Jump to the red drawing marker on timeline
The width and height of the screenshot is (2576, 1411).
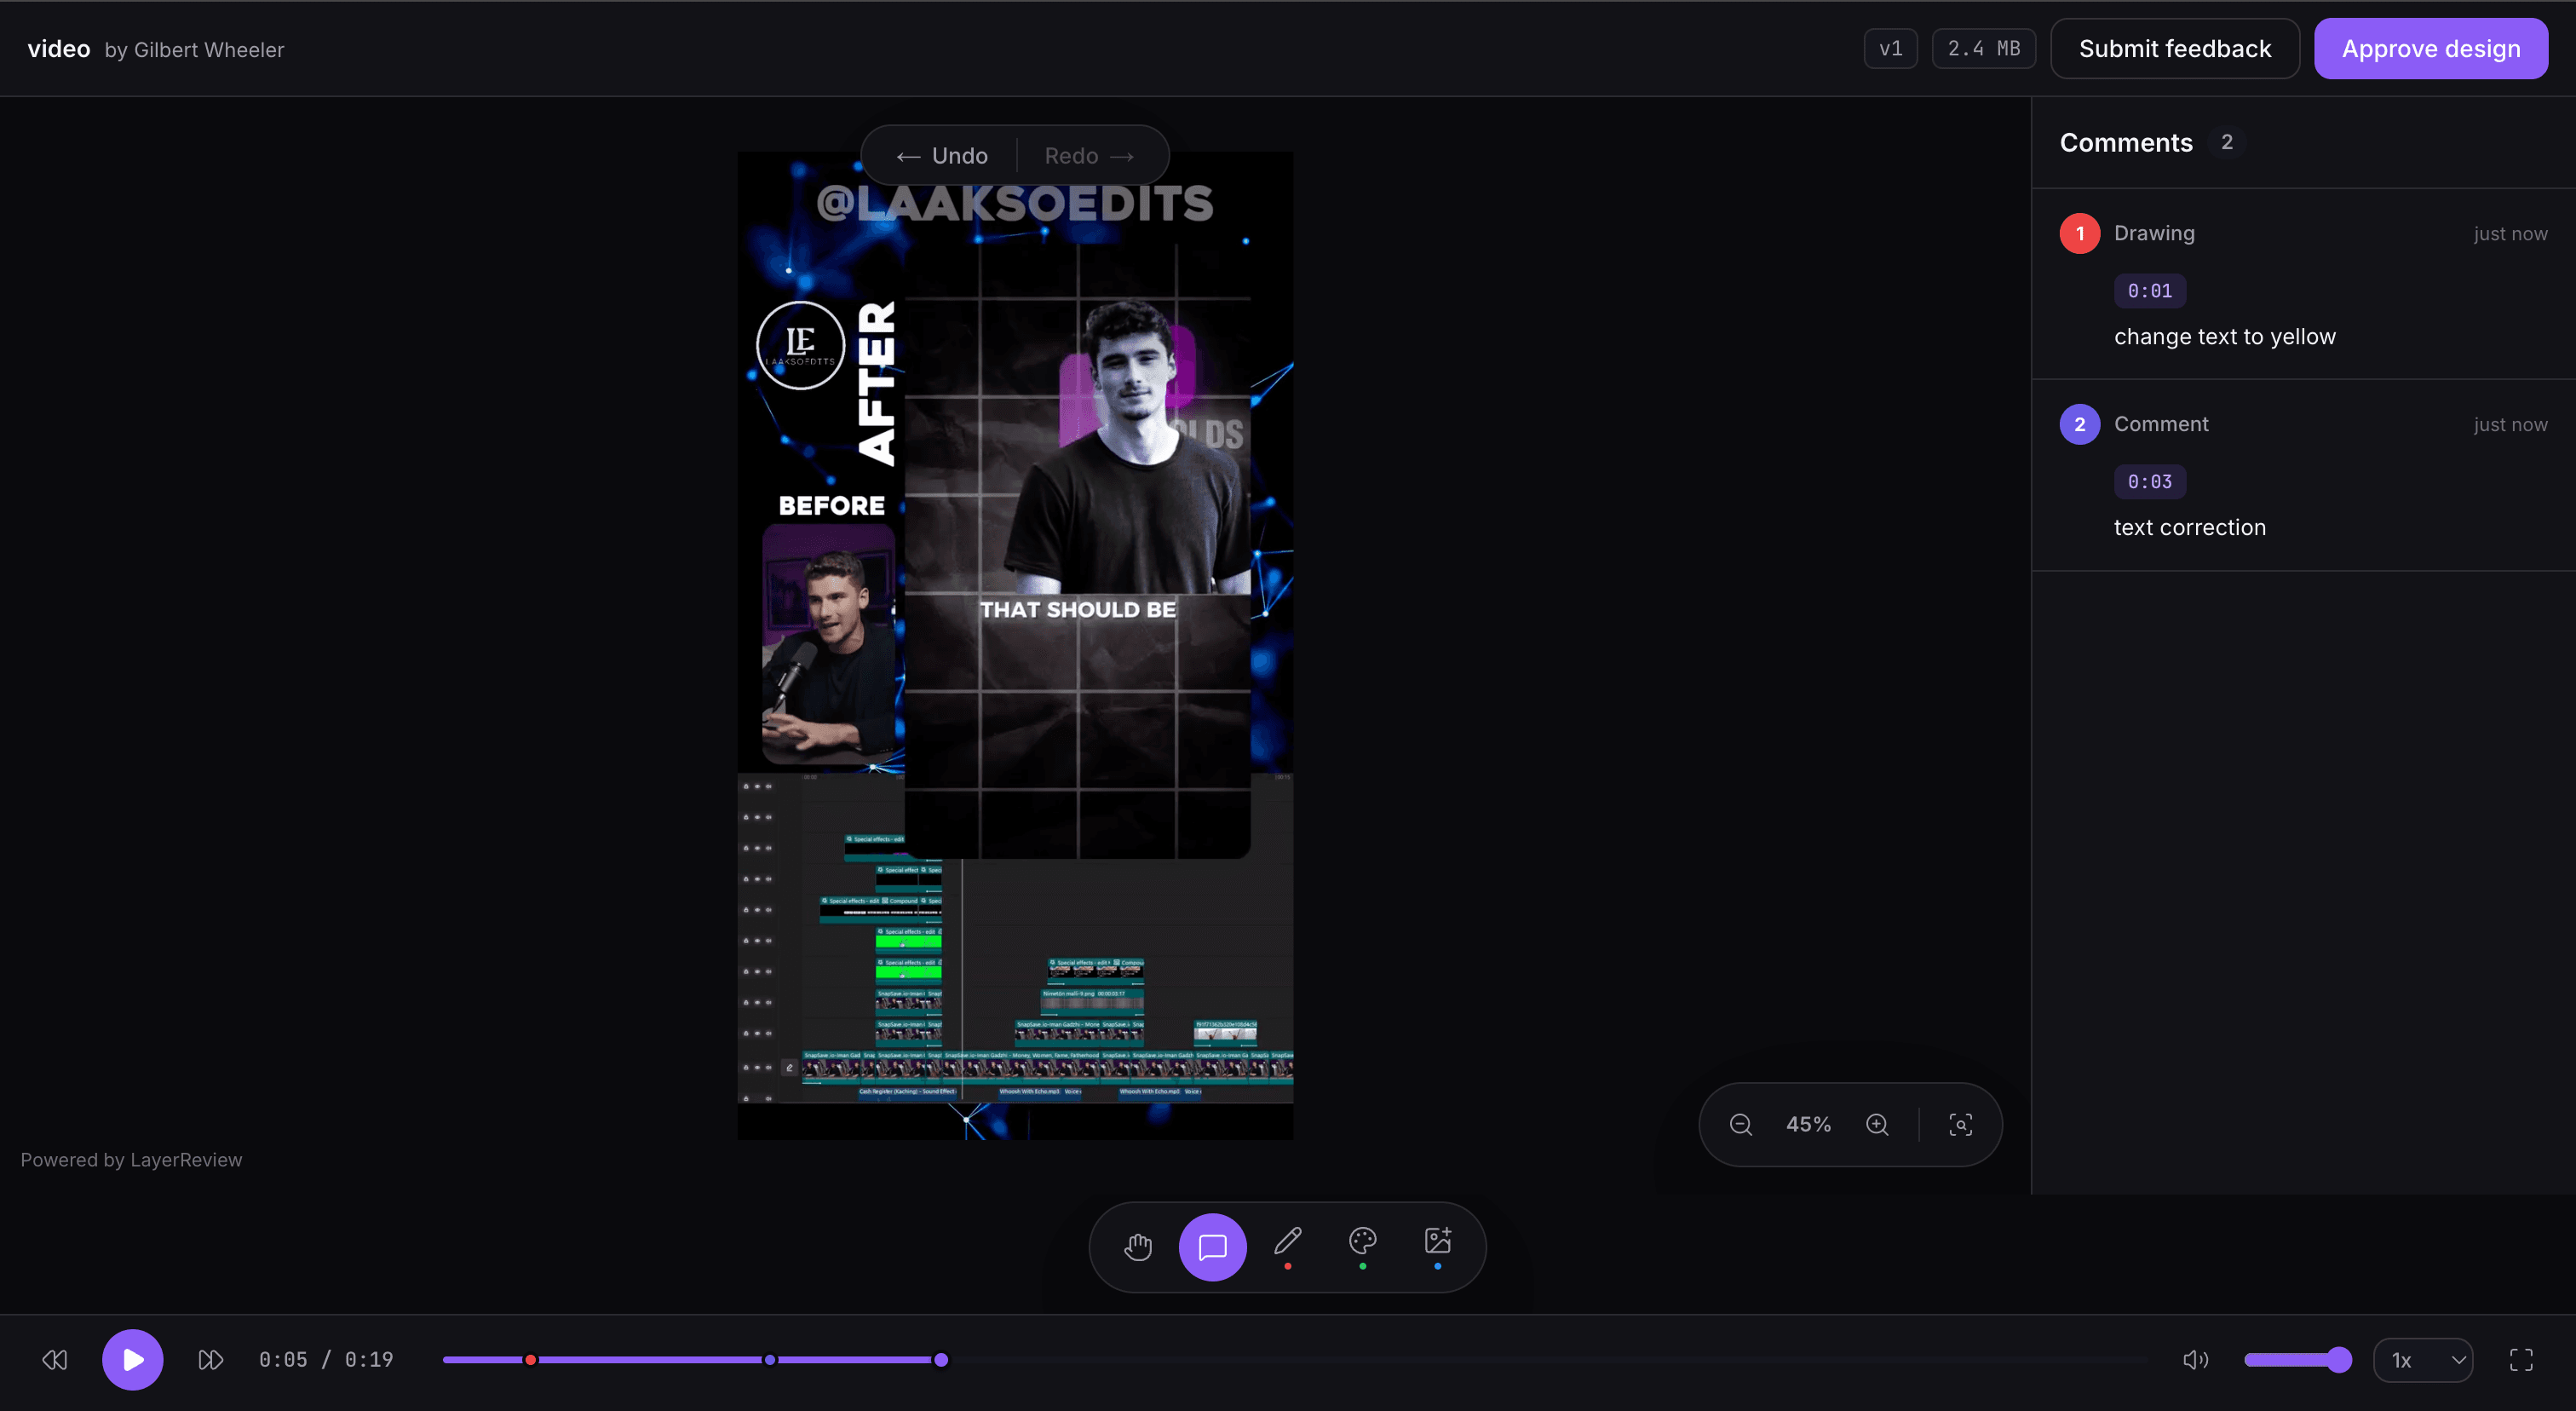[530, 1360]
